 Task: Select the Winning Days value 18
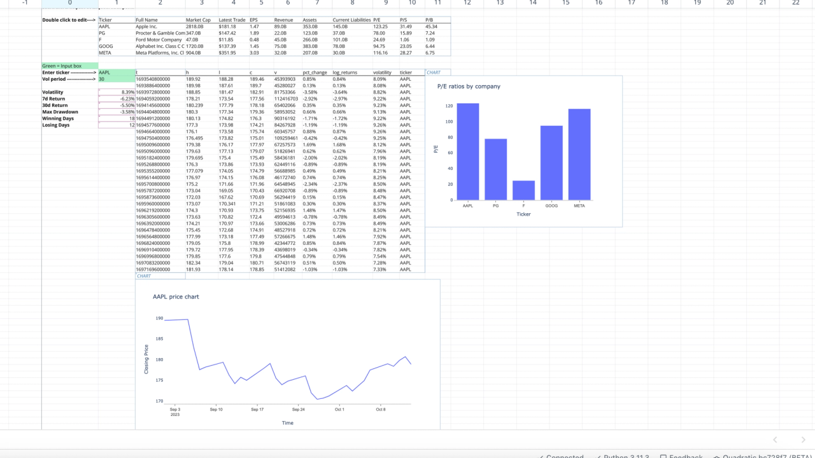click(117, 118)
